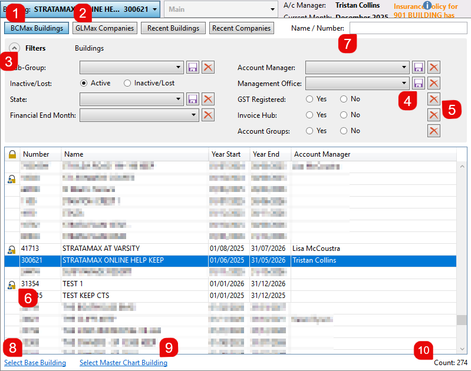
Task: Click the list scrollbar up arrow
Action: 462,166
